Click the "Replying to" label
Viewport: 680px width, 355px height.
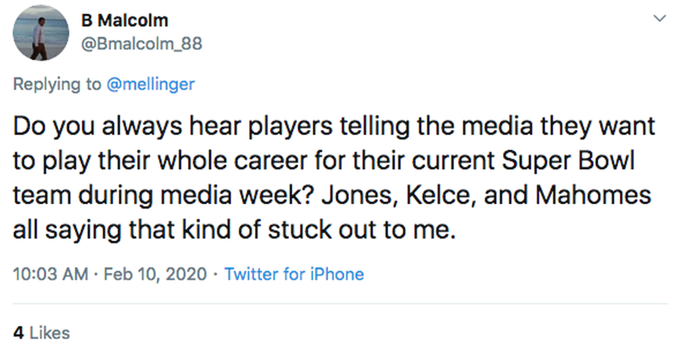pos(57,84)
